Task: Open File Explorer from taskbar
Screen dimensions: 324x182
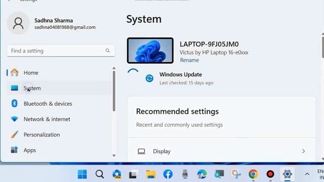Action: tap(151, 174)
